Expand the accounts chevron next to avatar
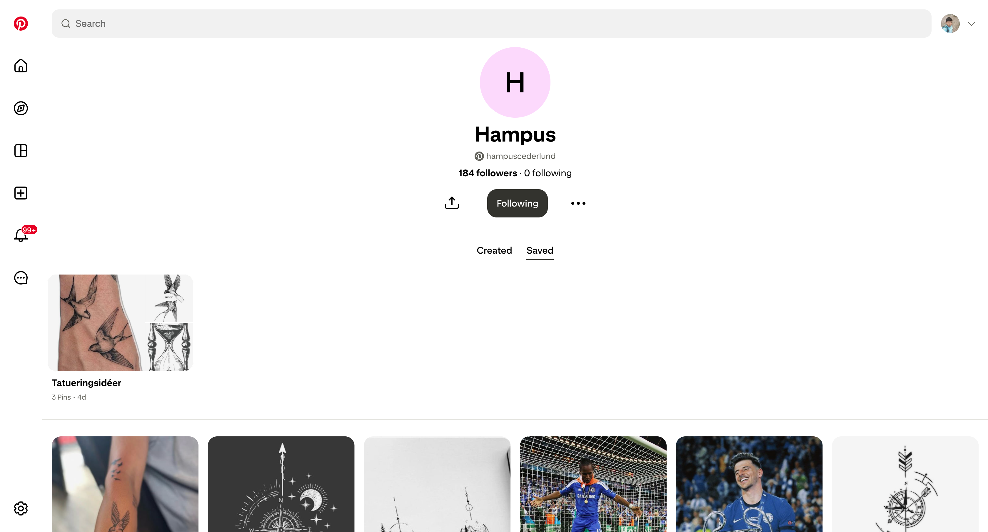This screenshot has height=532, width=988. (972, 24)
